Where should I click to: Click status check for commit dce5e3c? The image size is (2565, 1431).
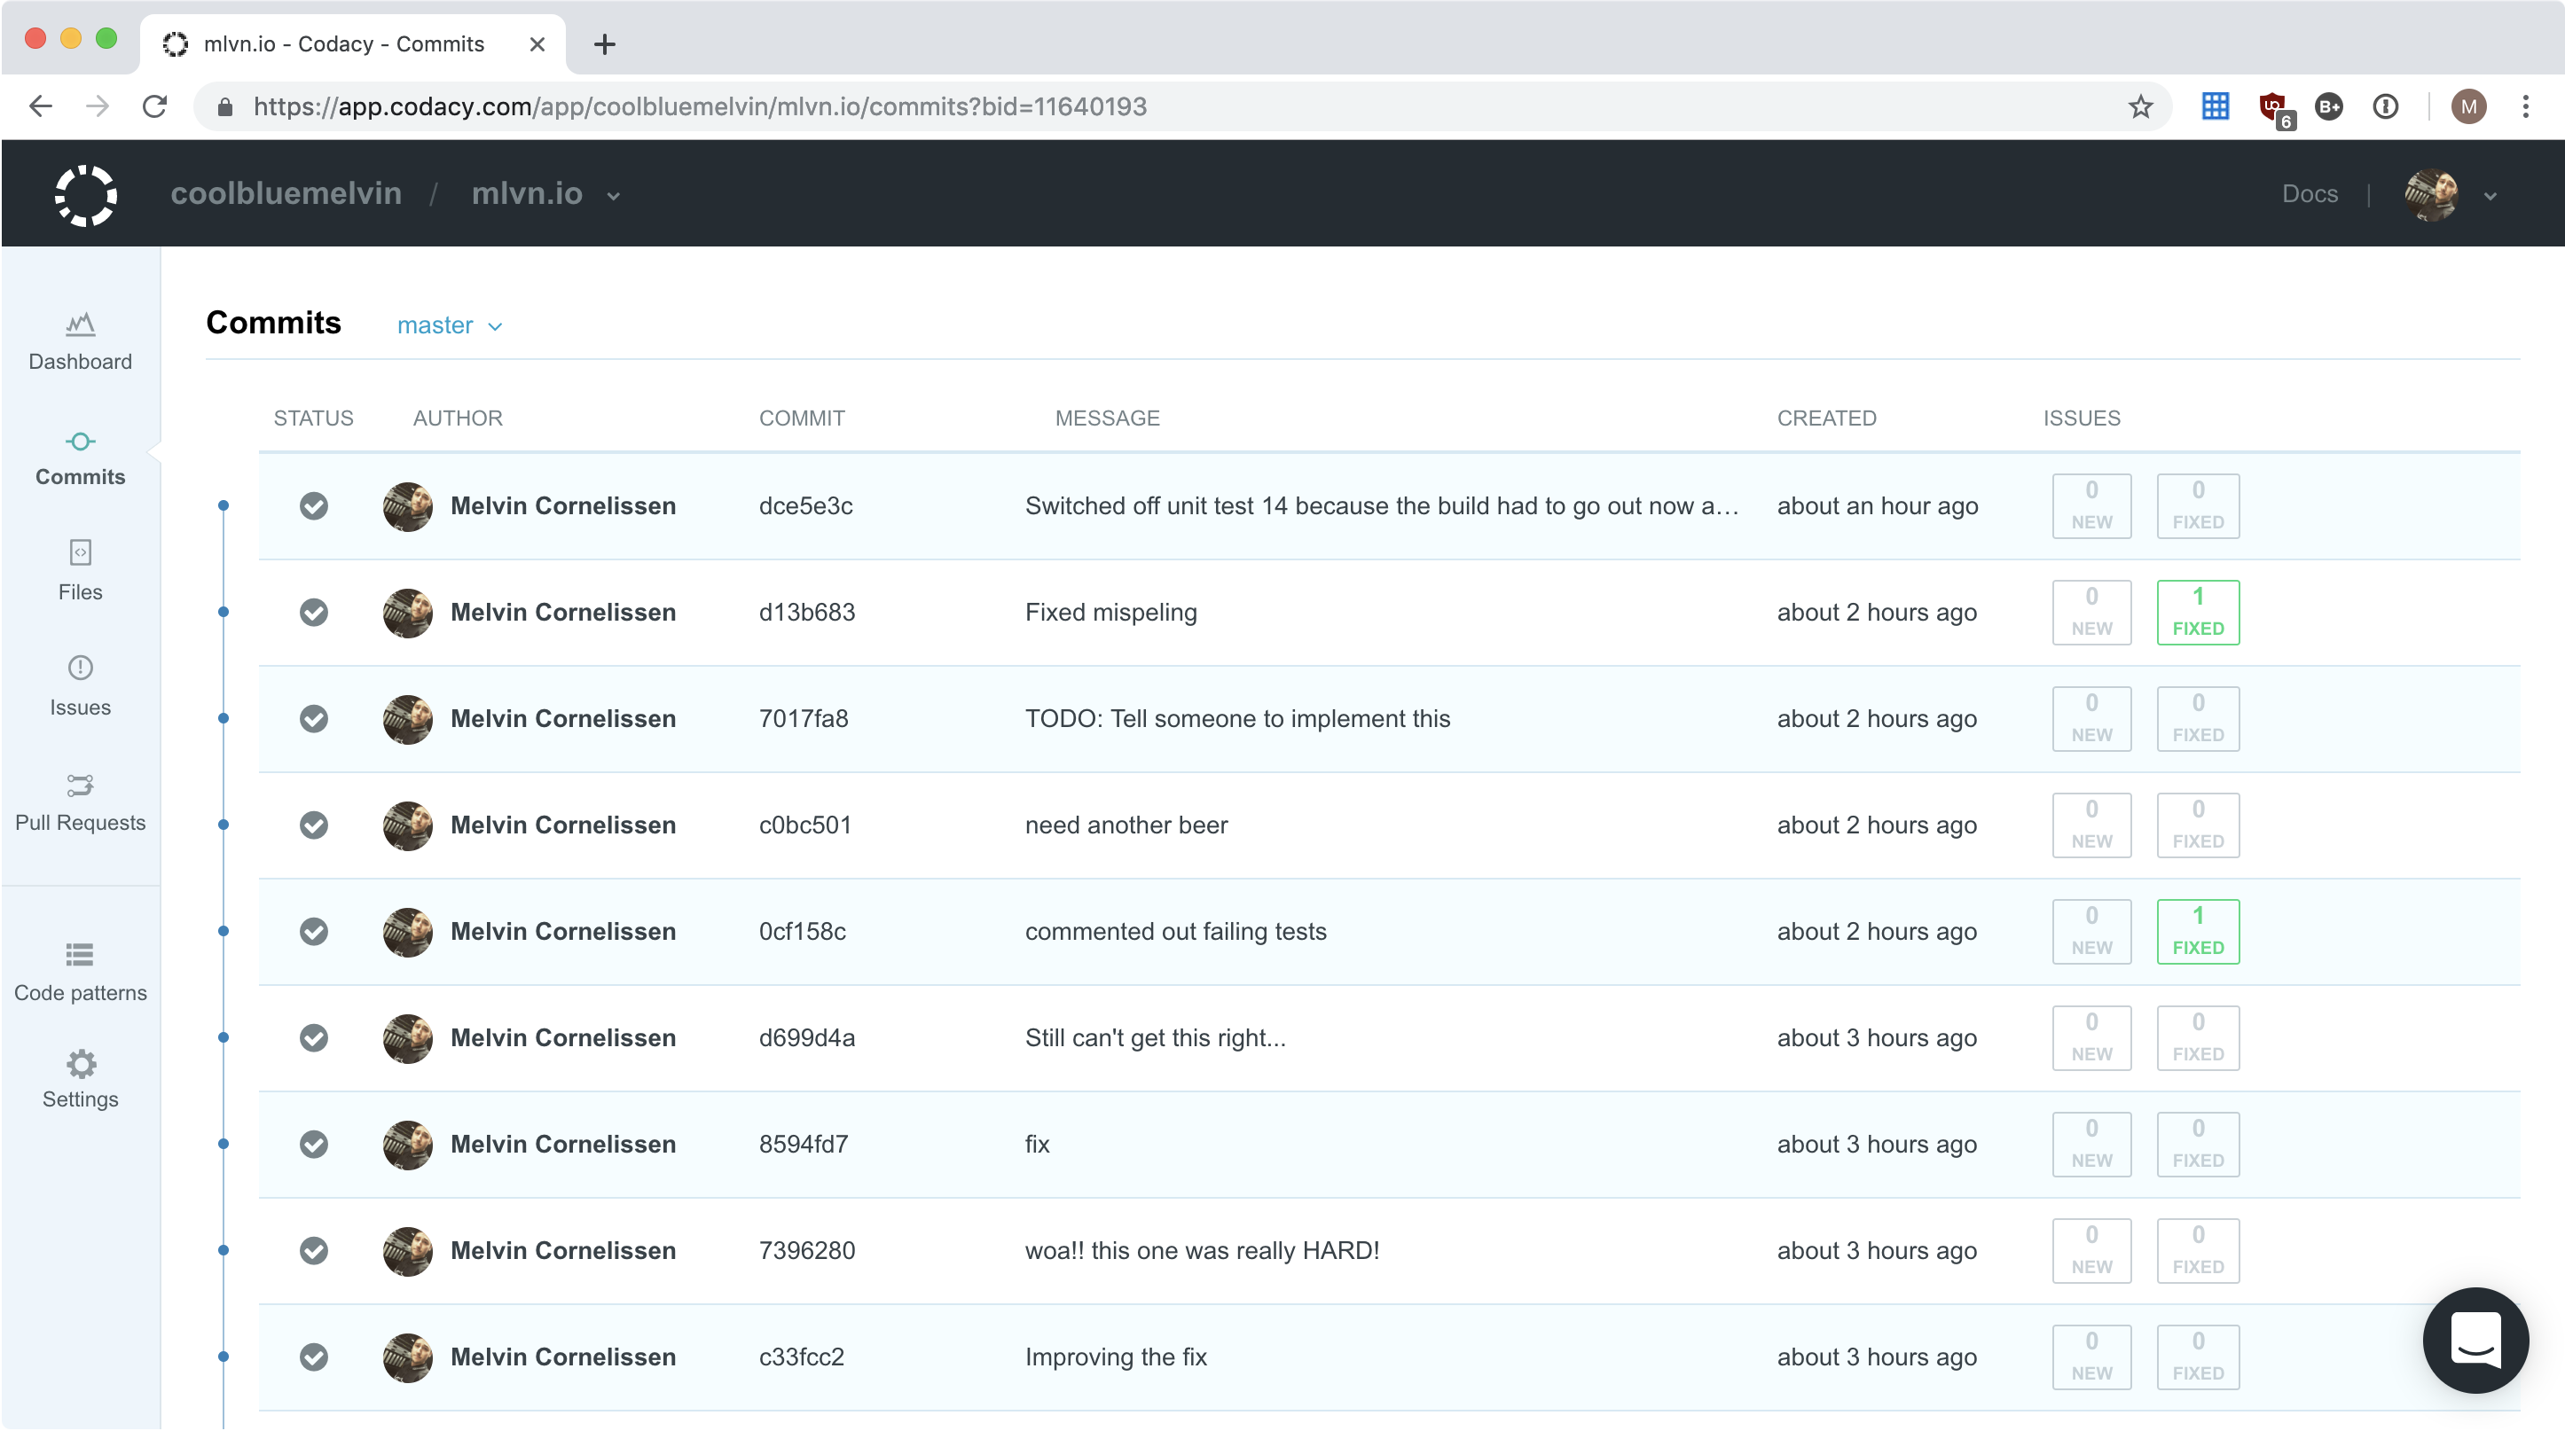314,505
